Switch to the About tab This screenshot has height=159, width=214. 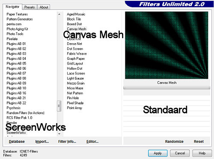click(44, 7)
